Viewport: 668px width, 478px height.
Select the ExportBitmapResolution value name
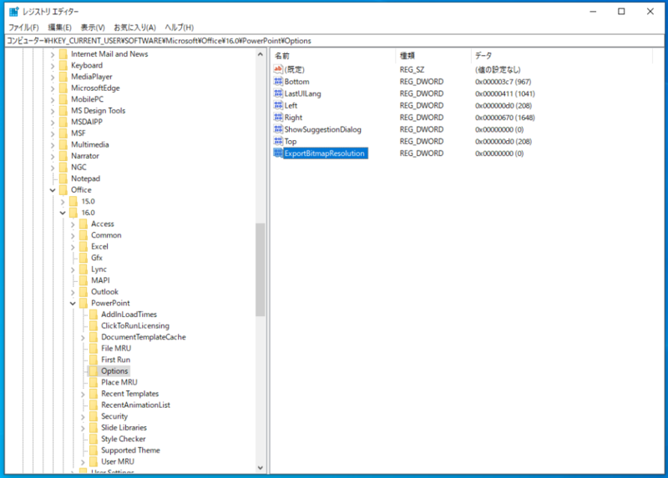[x=325, y=153]
